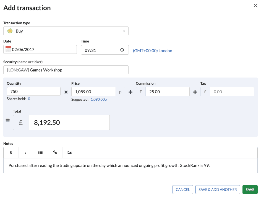Click into the Quantity field

tap(33, 92)
